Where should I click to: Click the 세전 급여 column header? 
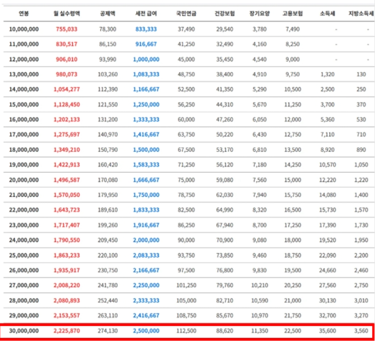coord(146,14)
